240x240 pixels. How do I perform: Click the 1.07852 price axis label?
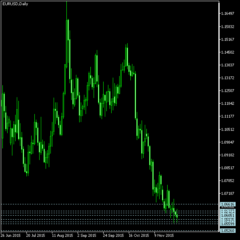coord(228,181)
